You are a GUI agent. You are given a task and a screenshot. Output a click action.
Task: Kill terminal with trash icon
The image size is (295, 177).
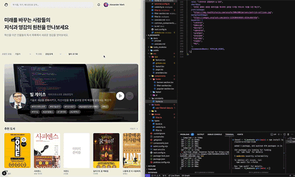288,135
